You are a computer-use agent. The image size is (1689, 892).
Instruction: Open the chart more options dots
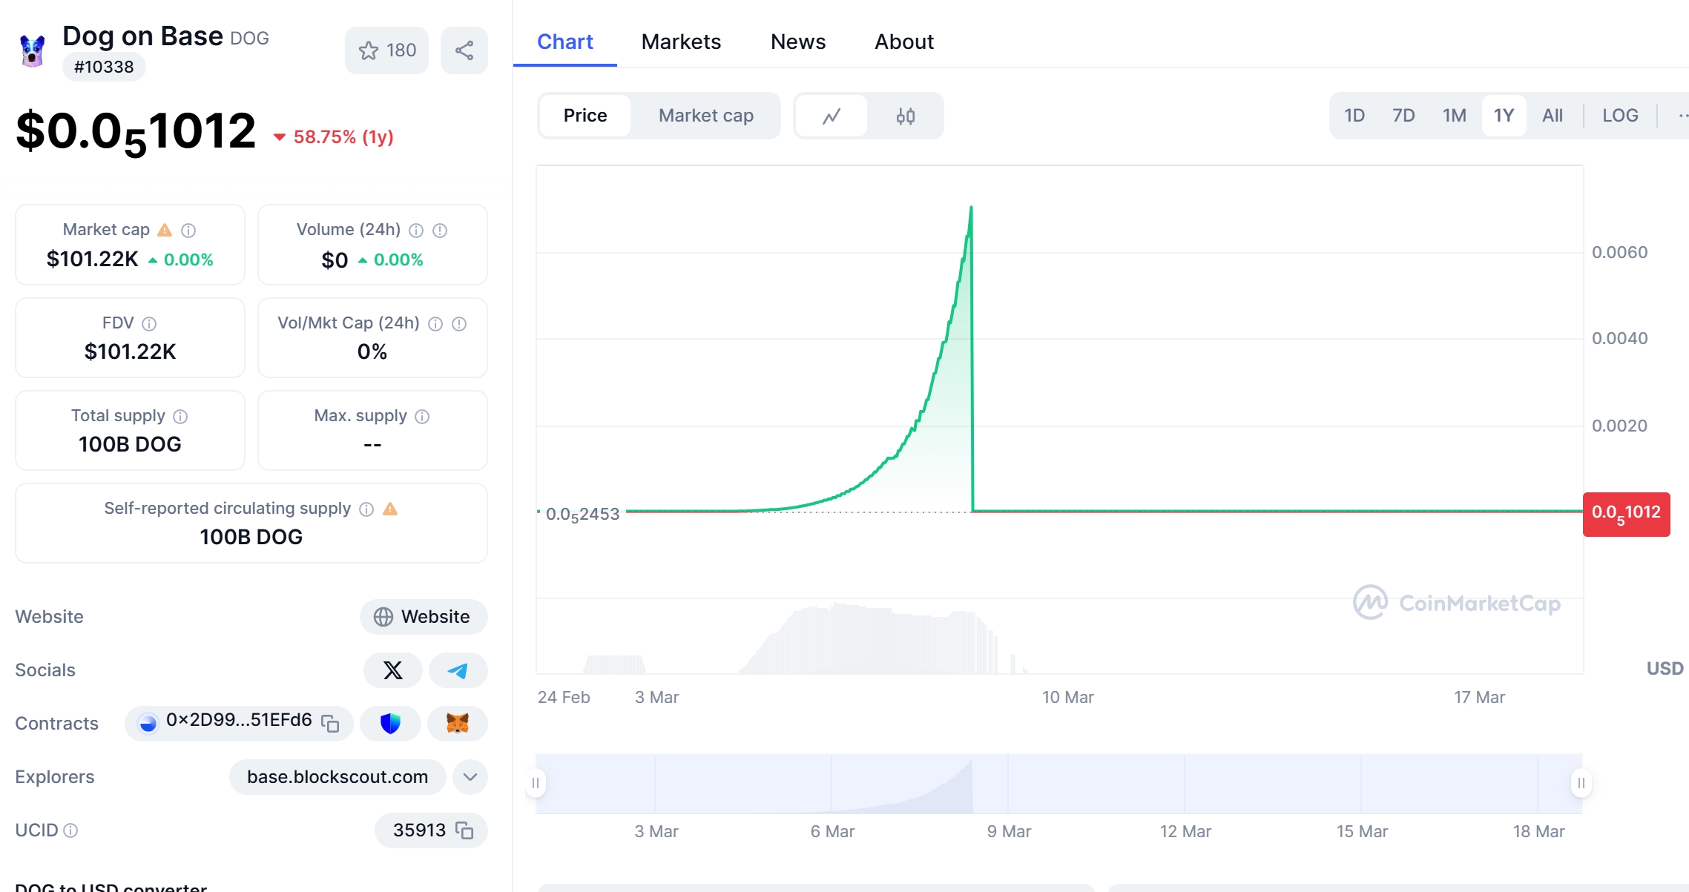[x=1682, y=116]
